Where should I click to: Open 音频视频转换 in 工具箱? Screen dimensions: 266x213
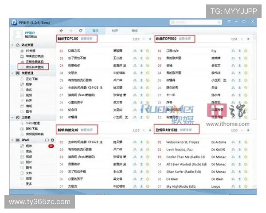[x=35, y=134]
